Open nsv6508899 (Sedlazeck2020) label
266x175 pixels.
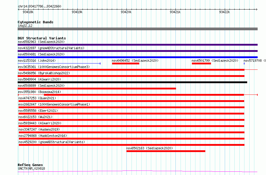(41, 86)
